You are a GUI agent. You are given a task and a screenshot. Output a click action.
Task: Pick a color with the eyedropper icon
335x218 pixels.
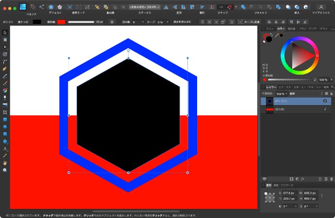pos(276,35)
